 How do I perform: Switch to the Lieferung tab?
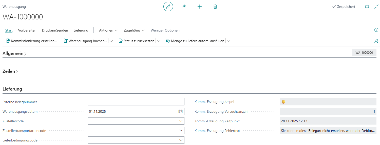(x=81, y=30)
